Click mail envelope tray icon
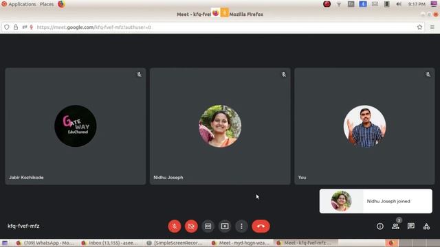This screenshot has height=247, width=440. coord(375,4)
